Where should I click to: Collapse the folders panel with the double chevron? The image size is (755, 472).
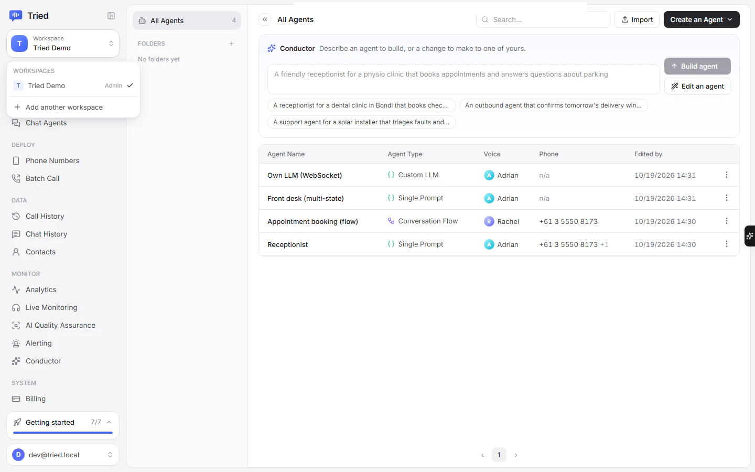[265, 19]
